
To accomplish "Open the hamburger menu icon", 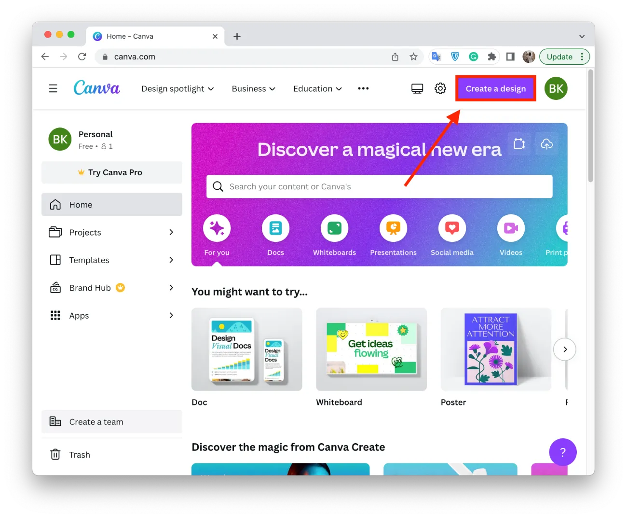I will tap(53, 88).
